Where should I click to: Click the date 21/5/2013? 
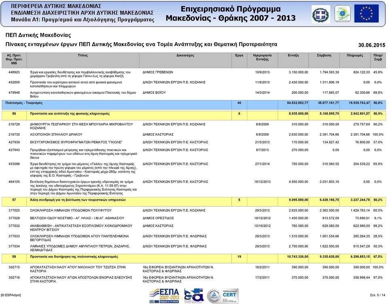pyautogui.click(x=262, y=142)
